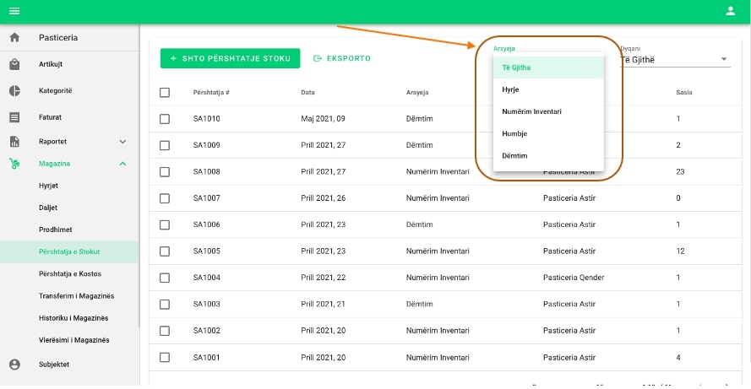The height and width of the screenshot is (389, 751).
Task: Click the Shto Përshtatje Stoku button
Action: (x=230, y=58)
